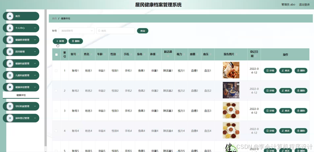The width and height of the screenshot is (314, 152).
Task: Click the grid icon beside 儿童档案管理
Action: pos(10,75)
